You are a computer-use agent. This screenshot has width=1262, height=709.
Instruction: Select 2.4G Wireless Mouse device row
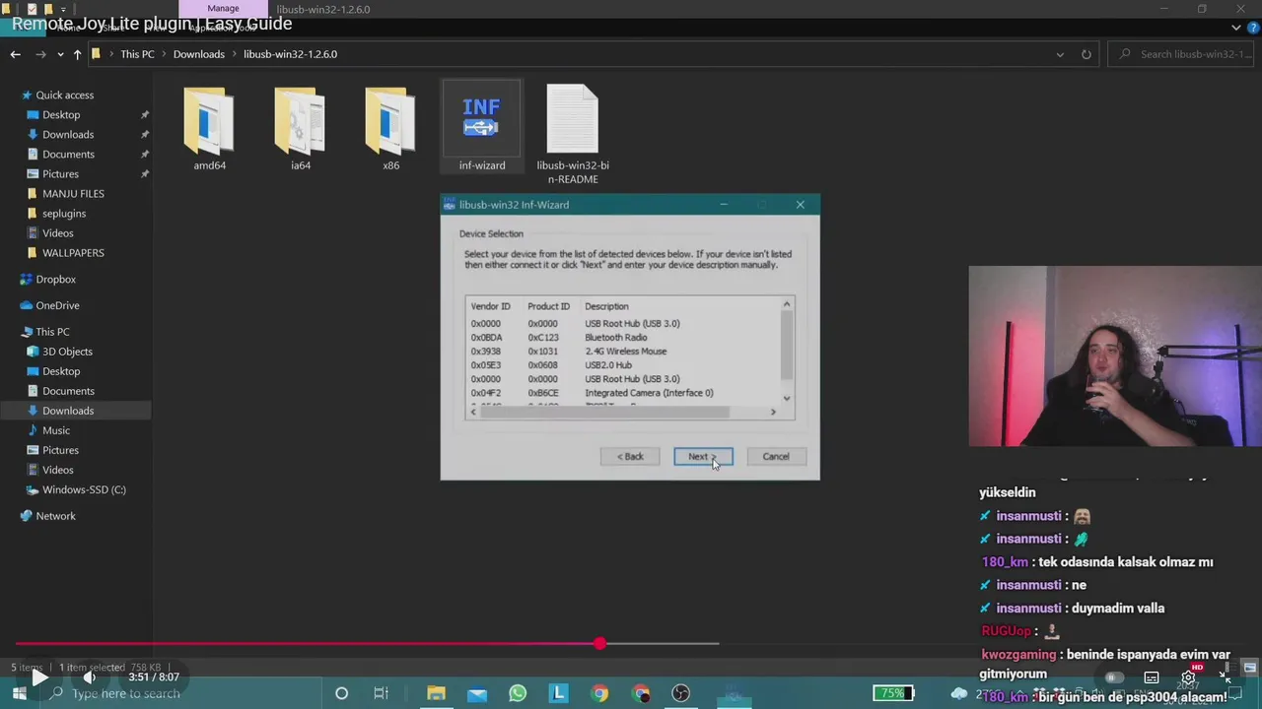click(x=624, y=352)
